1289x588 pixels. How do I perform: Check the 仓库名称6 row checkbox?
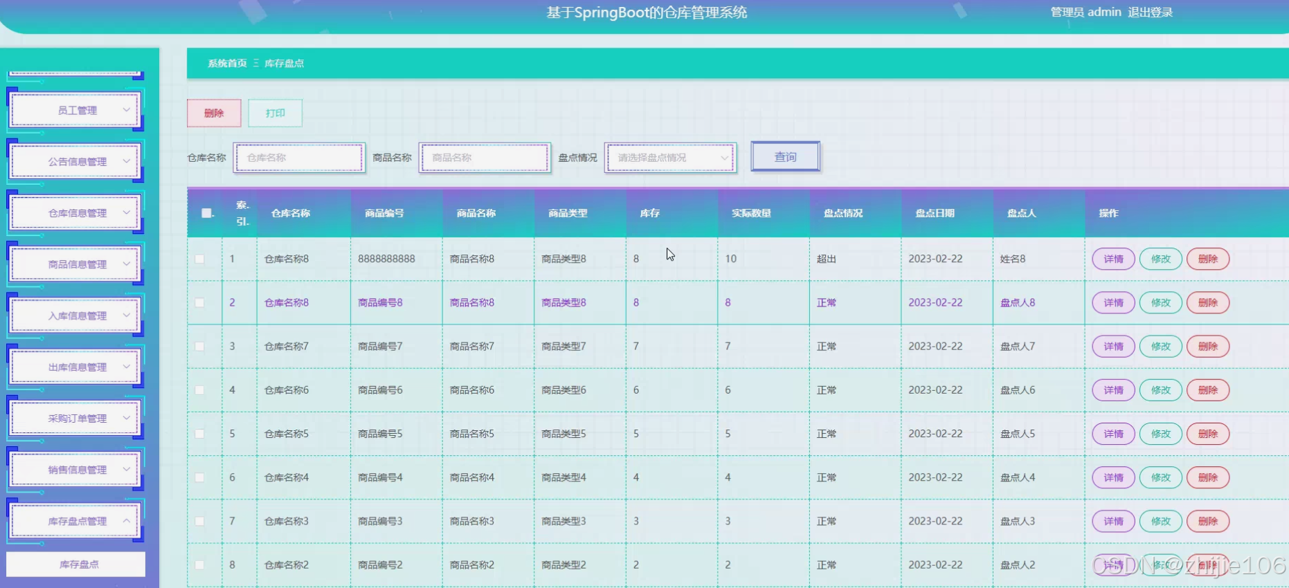point(199,390)
